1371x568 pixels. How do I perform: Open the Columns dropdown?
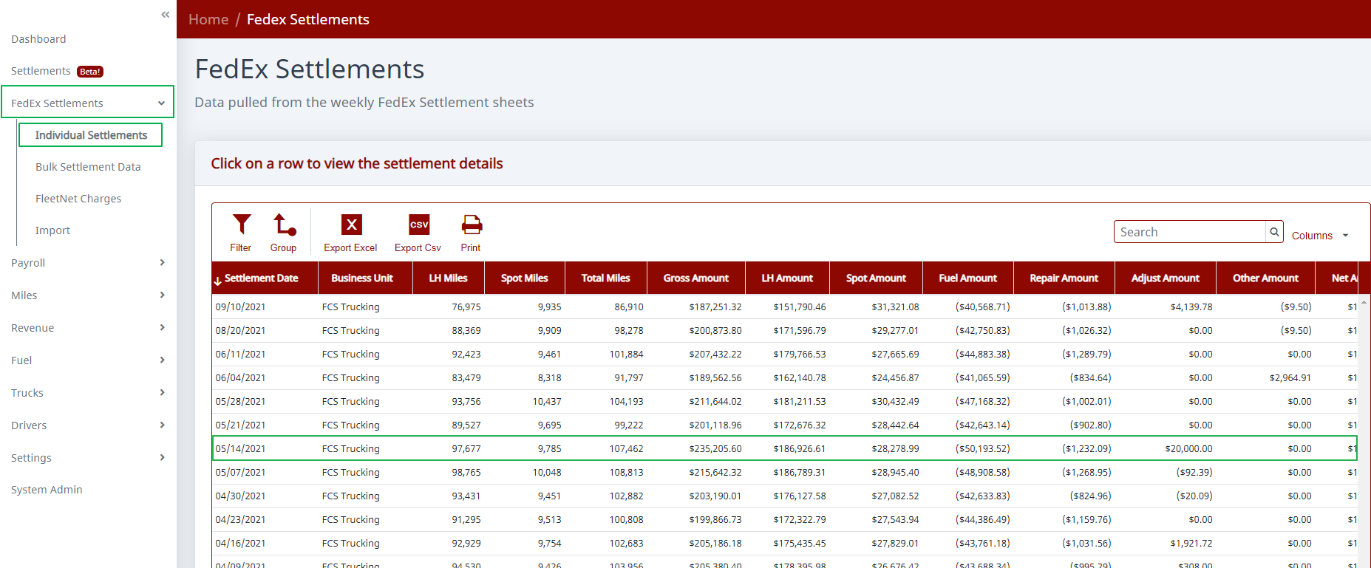click(x=1320, y=236)
